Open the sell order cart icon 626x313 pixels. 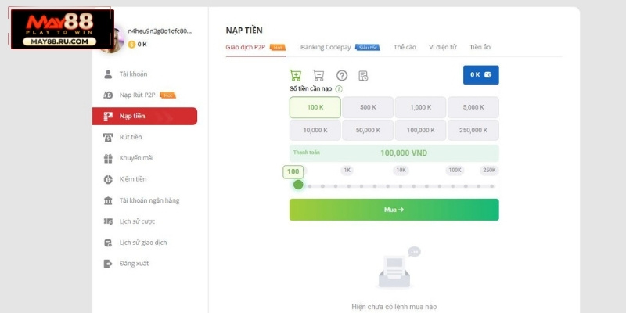click(318, 75)
